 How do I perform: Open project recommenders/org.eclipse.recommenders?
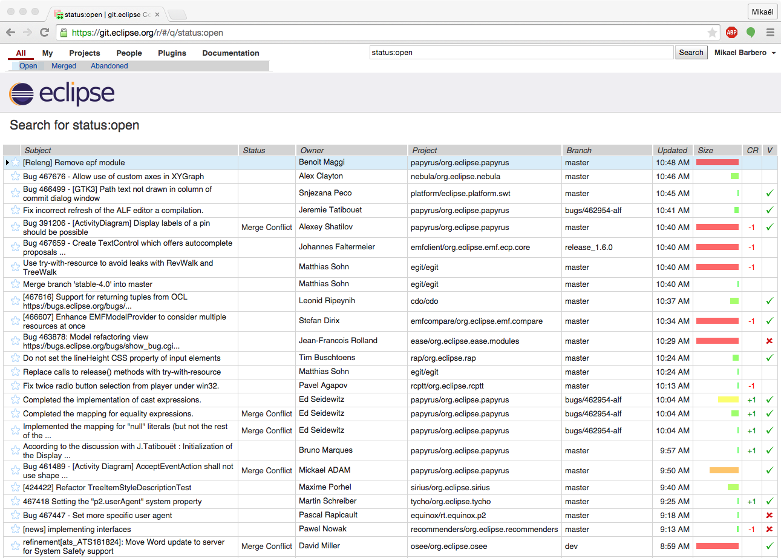click(x=484, y=529)
